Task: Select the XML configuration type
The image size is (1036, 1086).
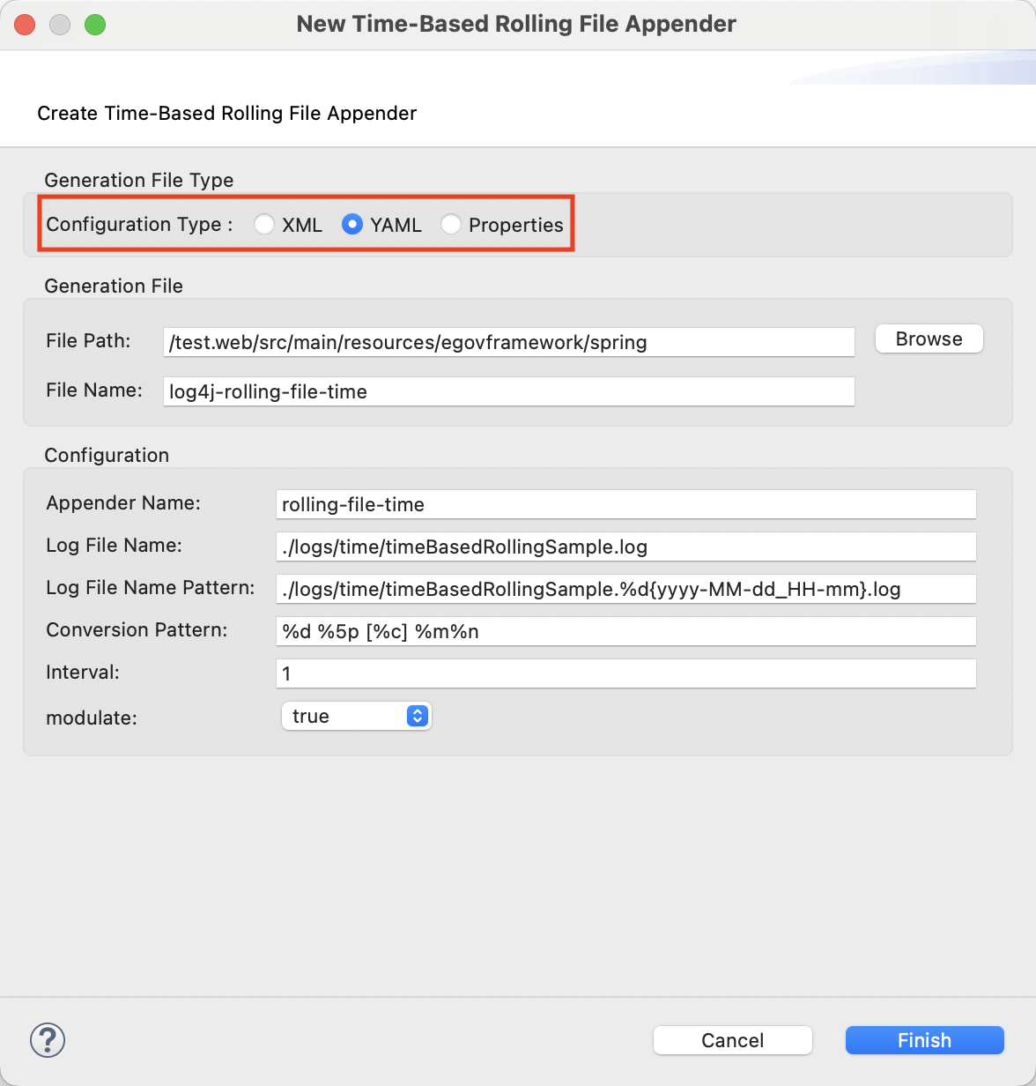Action: pyautogui.click(x=264, y=225)
